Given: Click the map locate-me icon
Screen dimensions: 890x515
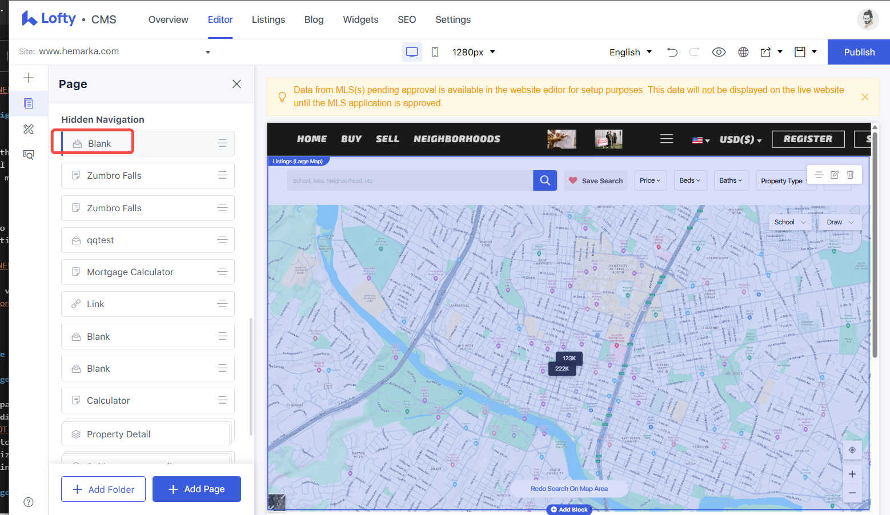Looking at the screenshot, I should click(852, 450).
